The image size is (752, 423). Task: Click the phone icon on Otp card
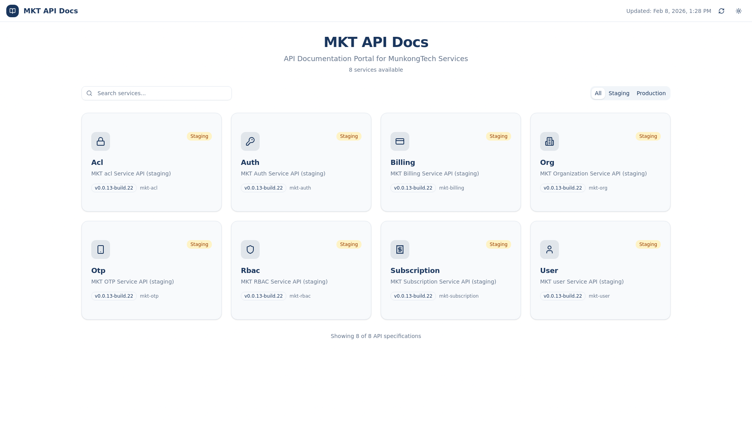[x=101, y=249]
